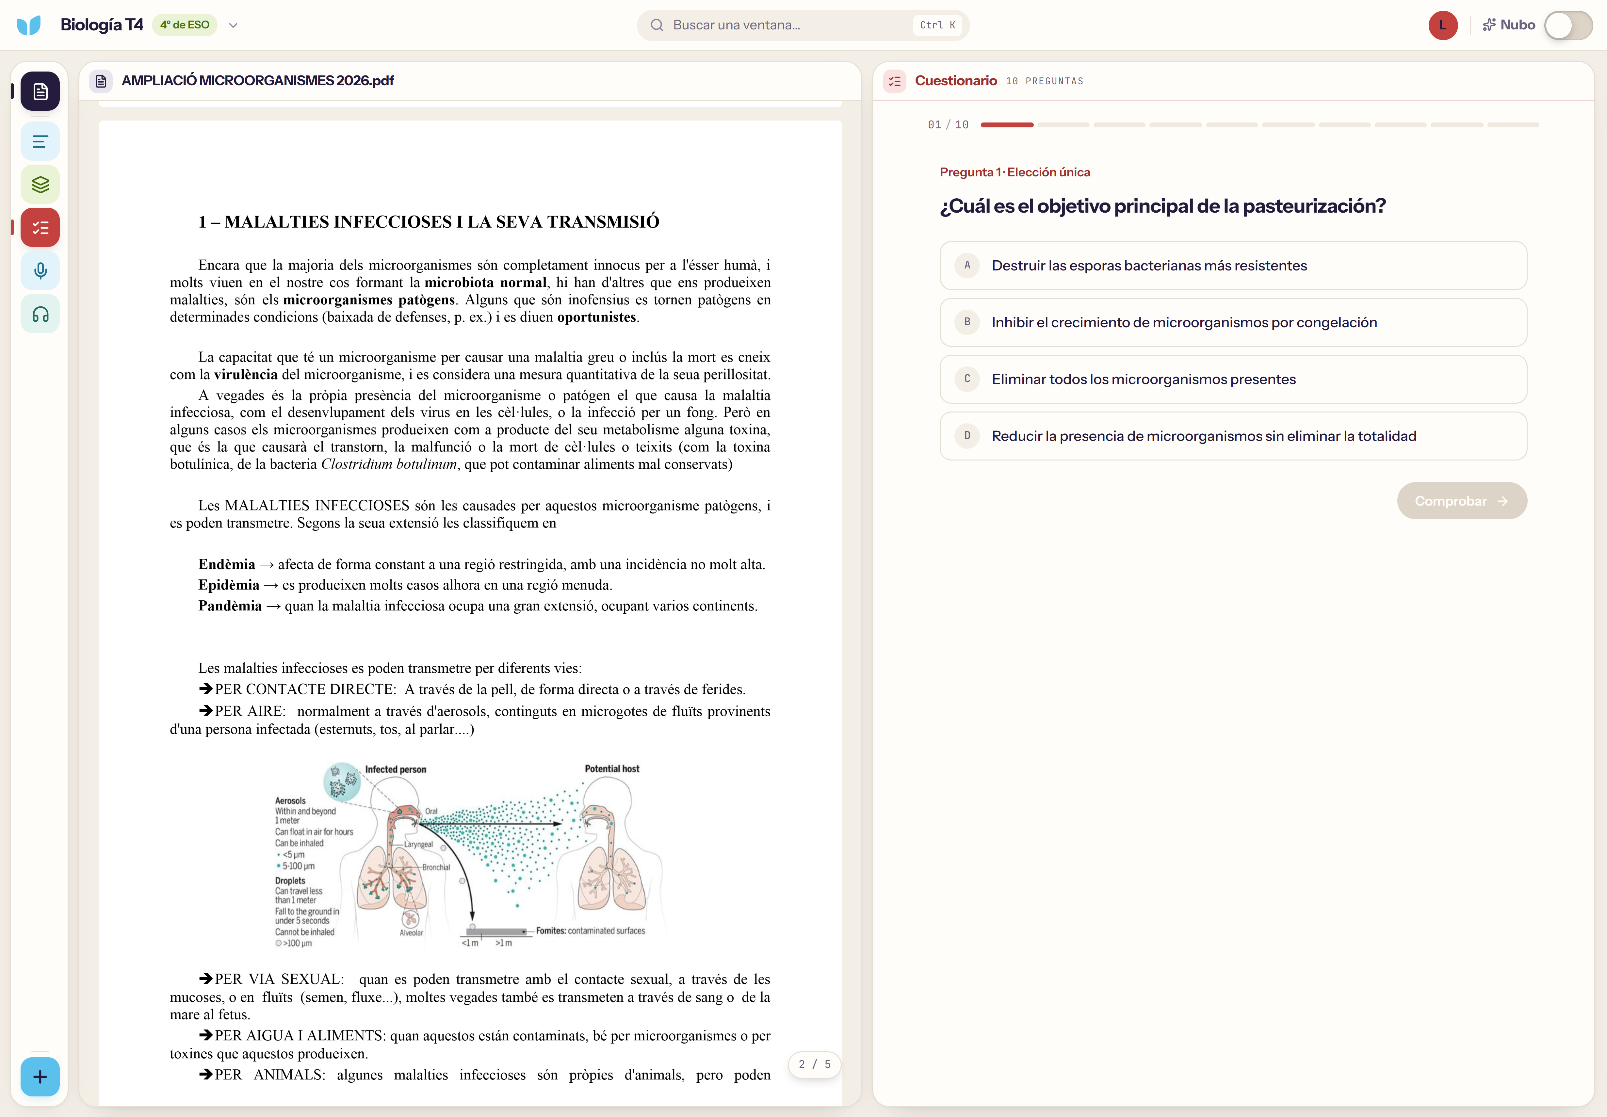Image resolution: width=1607 pixels, height=1117 pixels.
Task: Click the search magnifier icon
Action: [x=657, y=25]
